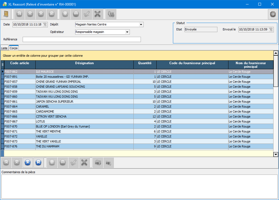Jump to the last line using the blue button below the grid
279x200 pixels.
38,163
